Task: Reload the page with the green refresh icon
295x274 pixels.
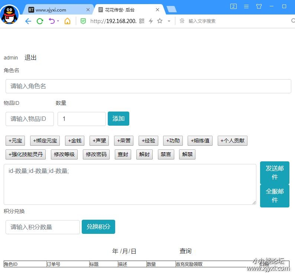Action: pos(40,21)
